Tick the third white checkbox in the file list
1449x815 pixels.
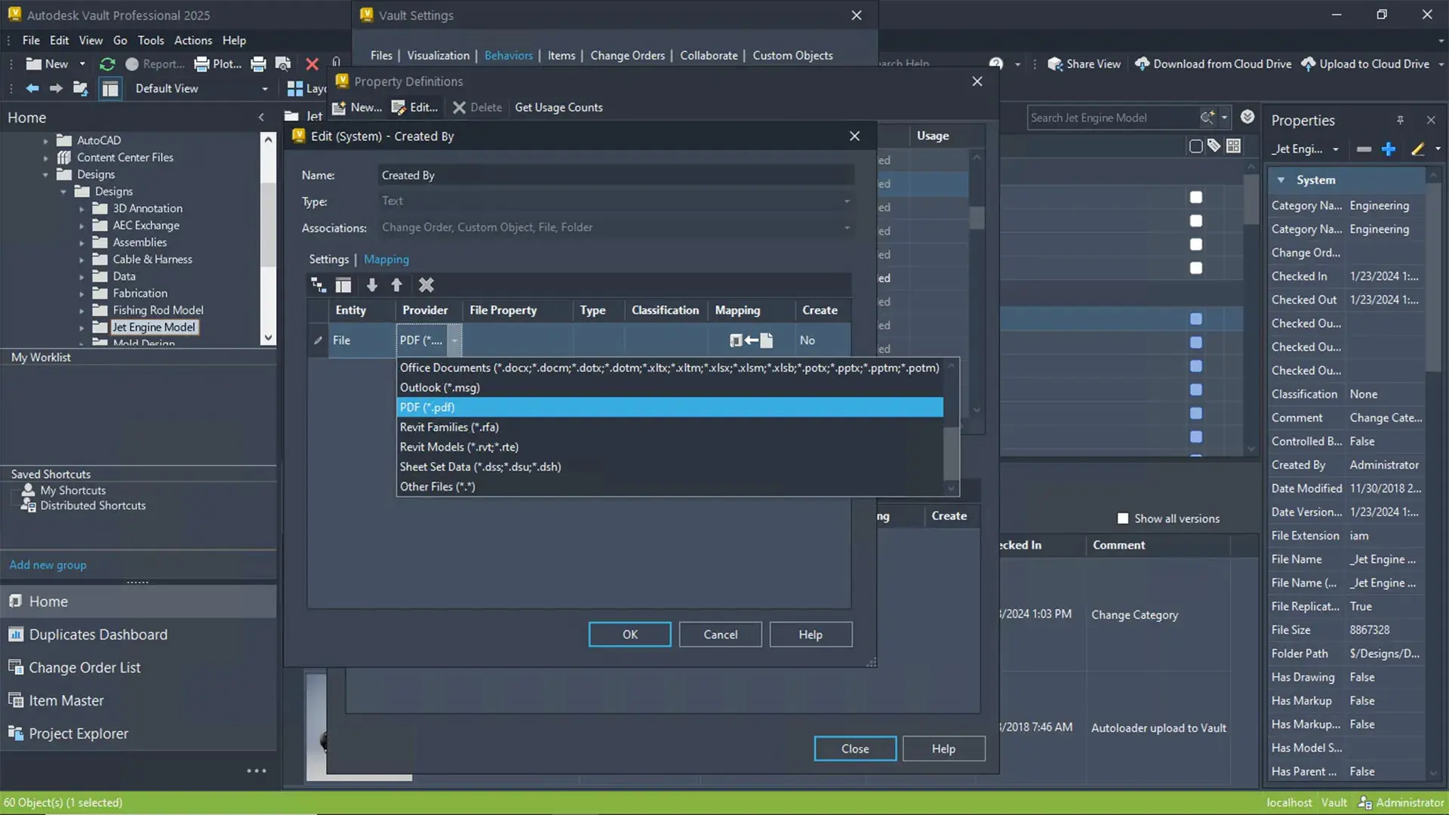click(1196, 244)
